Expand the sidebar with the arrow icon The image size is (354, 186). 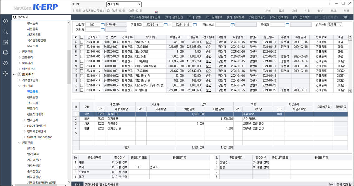6,21
